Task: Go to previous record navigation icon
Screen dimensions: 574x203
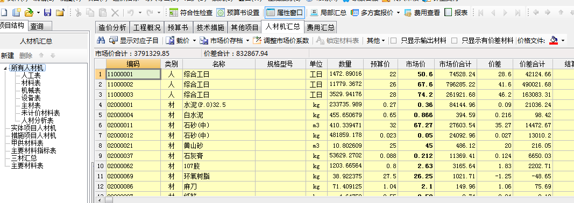Action: [x=493, y=13]
